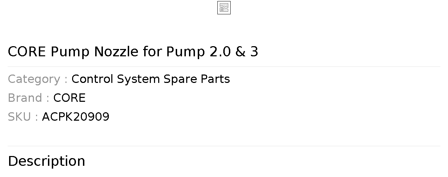Click the word "Parts" in the category
Image resolution: width=448 pixels, height=177 pixels.
[215, 79]
